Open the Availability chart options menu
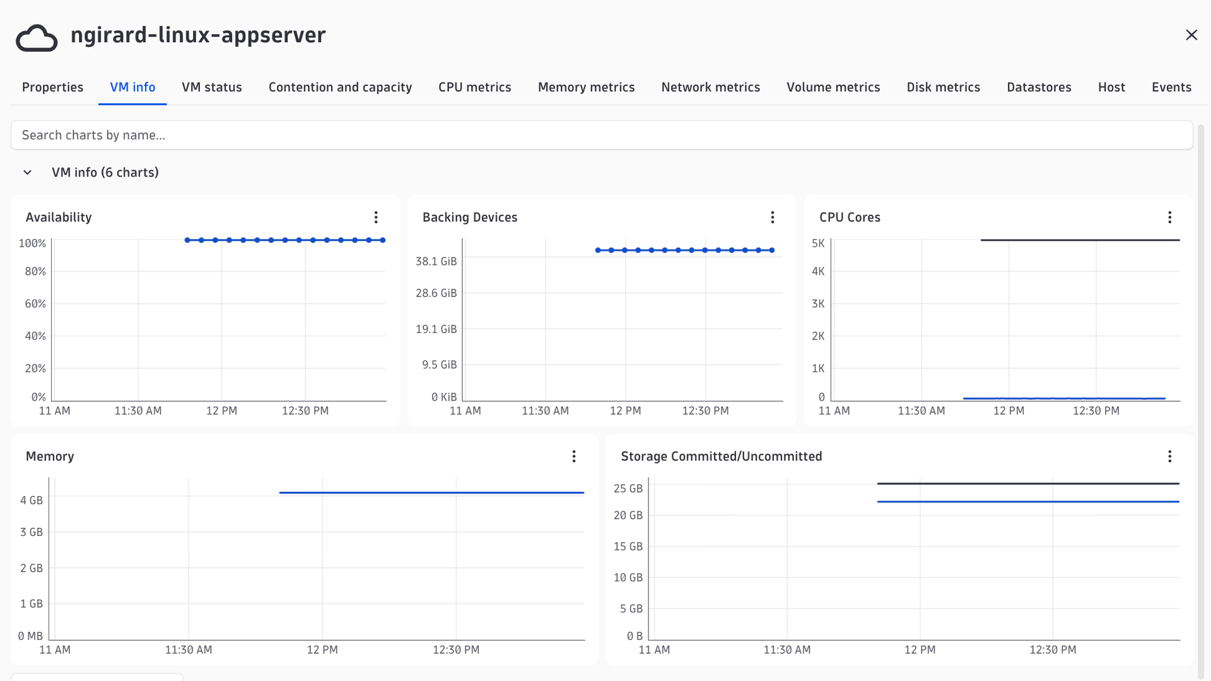The height and width of the screenshot is (681, 1211). (x=376, y=218)
